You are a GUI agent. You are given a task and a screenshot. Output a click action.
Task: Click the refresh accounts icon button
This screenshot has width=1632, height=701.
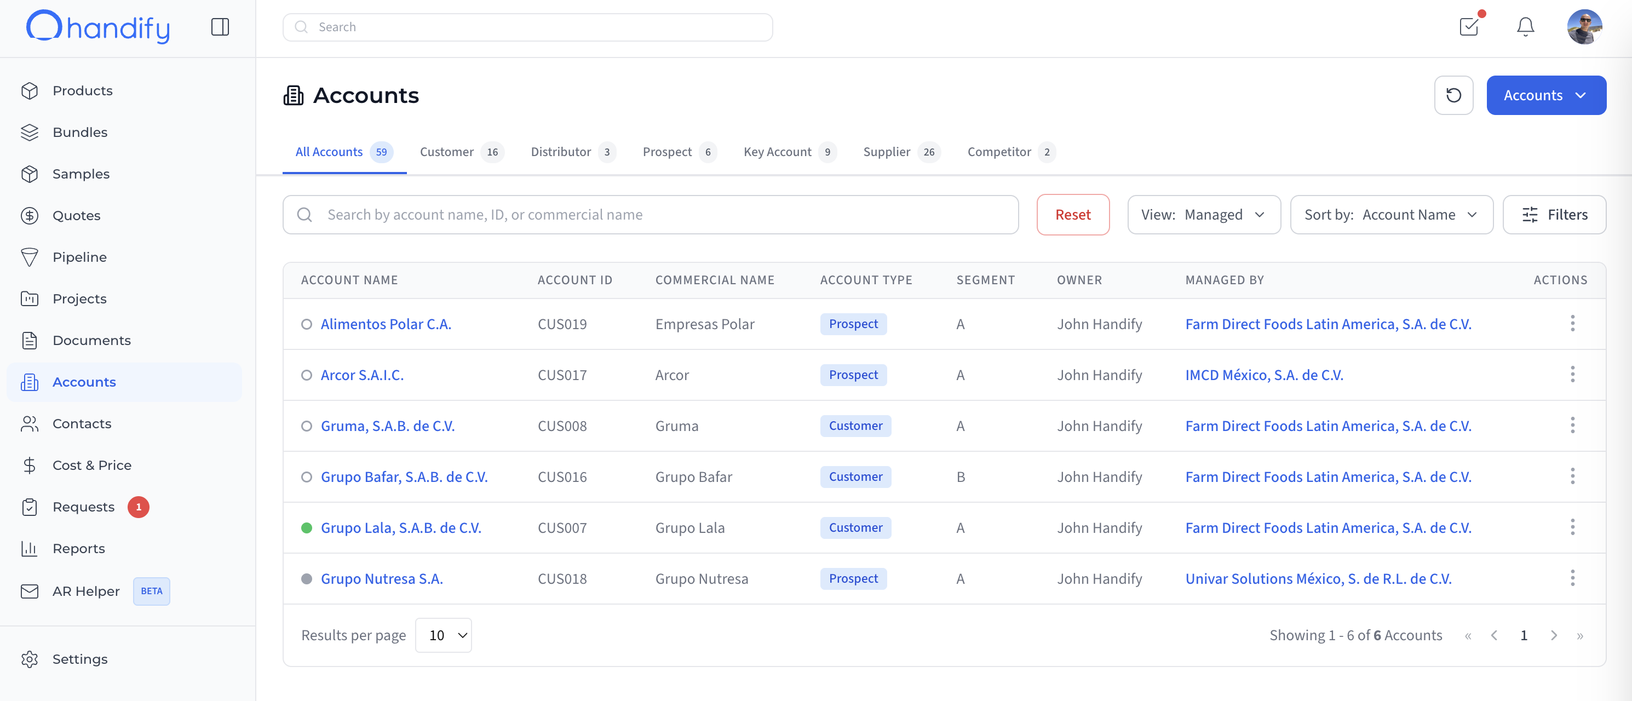[1453, 95]
